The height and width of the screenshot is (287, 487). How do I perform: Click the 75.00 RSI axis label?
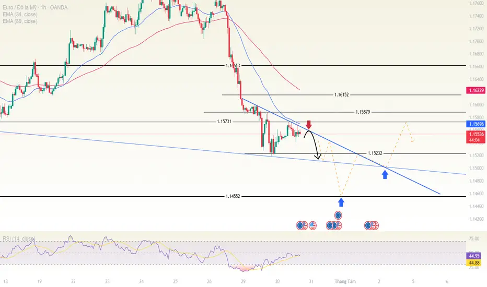tap(474, 238)
